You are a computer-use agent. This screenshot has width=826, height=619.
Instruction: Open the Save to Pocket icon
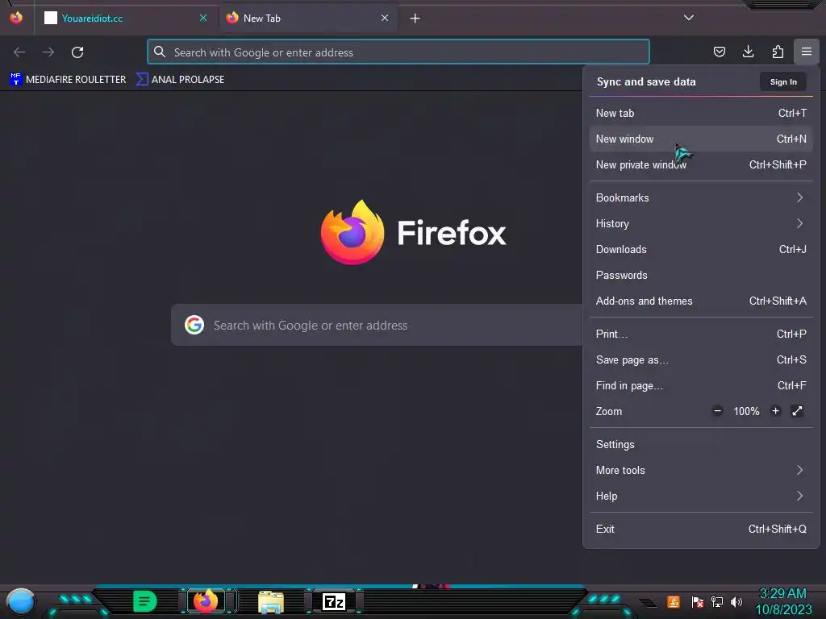click(720, 52)
